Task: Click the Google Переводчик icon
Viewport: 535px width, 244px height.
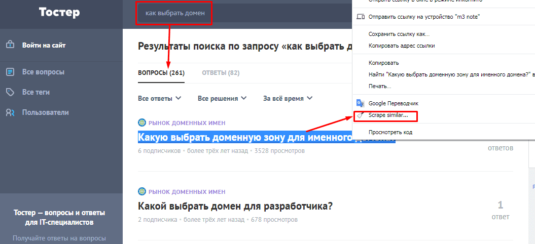Action: [x=360, y=103]
